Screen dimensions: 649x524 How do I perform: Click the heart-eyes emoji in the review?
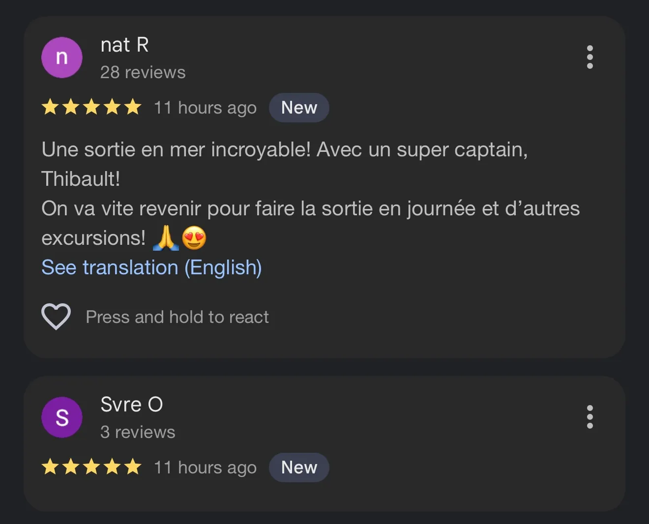[x=194, y=238]
